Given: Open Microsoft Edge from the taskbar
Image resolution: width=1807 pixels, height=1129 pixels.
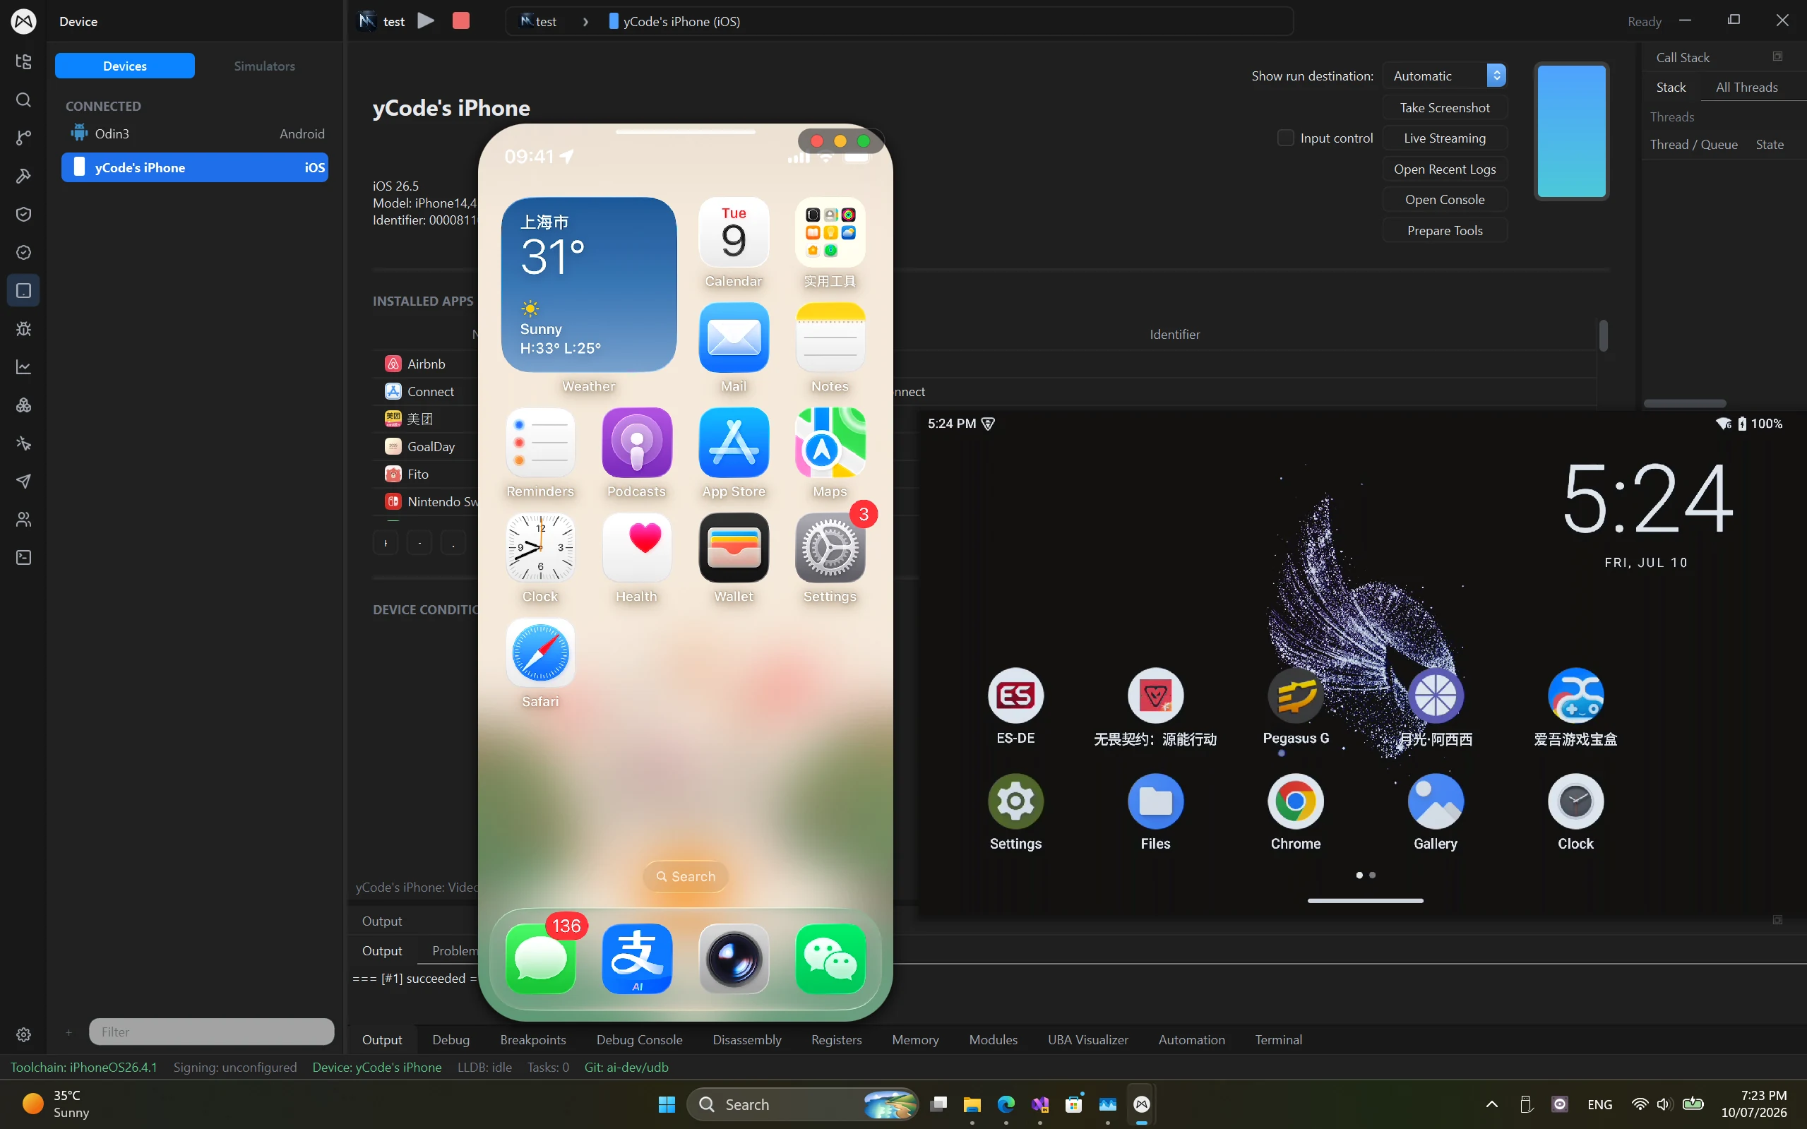Looking at the screenshot, I should click(1006, 1104).
